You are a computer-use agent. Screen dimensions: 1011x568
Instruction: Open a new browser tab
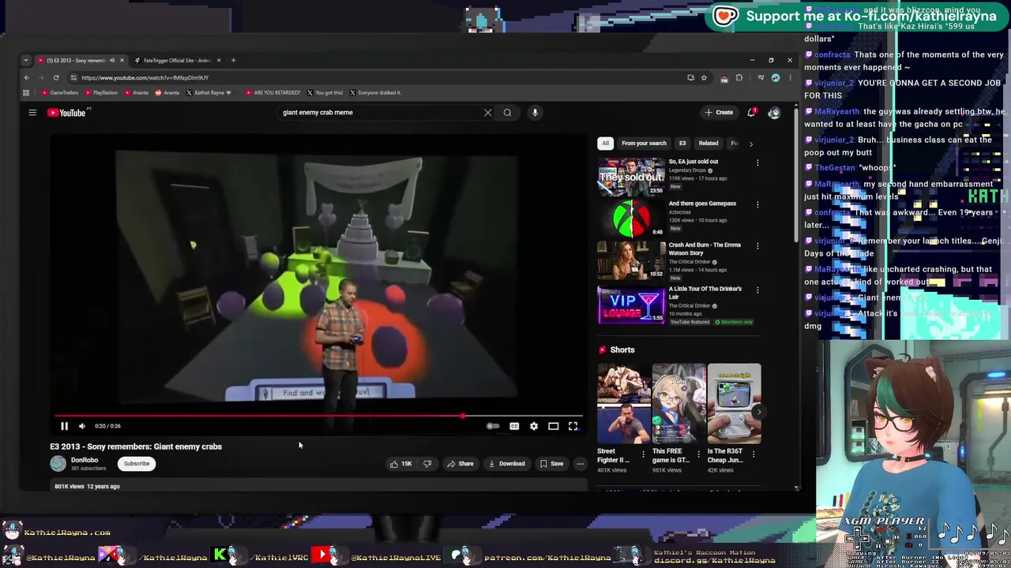tap(233, 61)
